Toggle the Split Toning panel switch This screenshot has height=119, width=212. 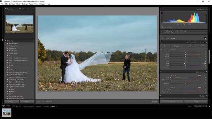point(161,71)
